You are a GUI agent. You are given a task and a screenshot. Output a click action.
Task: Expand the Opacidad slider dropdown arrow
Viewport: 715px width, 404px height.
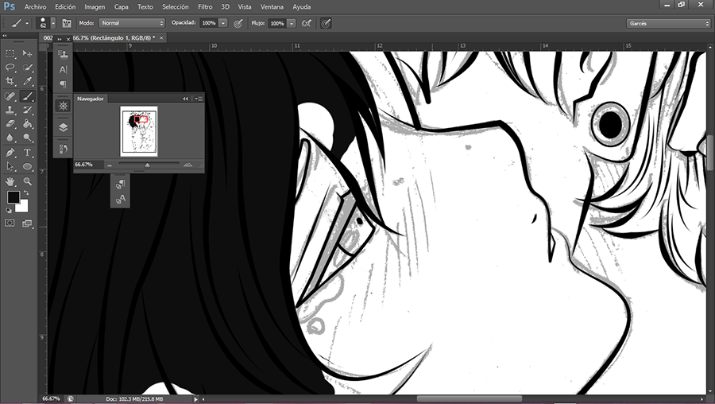tap(223, 24)
